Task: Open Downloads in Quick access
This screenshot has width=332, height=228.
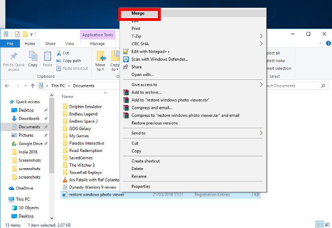Action: 29,119
